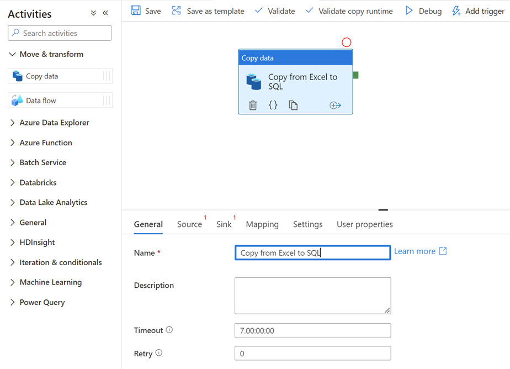The height and width of the screenshot is (369, 510).
Task: Open the activity's JSON code view
Action: (x=273, y=105)
